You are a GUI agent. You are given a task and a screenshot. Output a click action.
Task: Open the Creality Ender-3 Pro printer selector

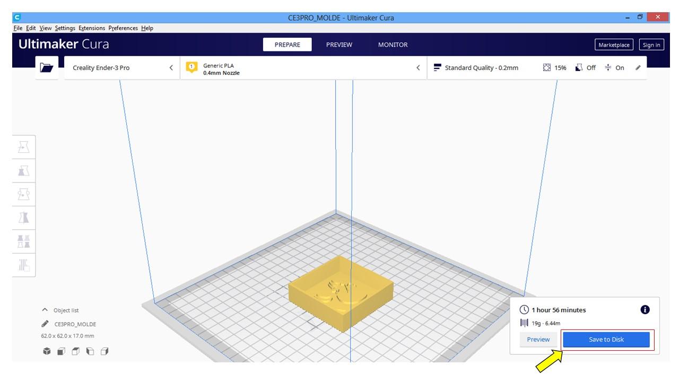(122, 68)
